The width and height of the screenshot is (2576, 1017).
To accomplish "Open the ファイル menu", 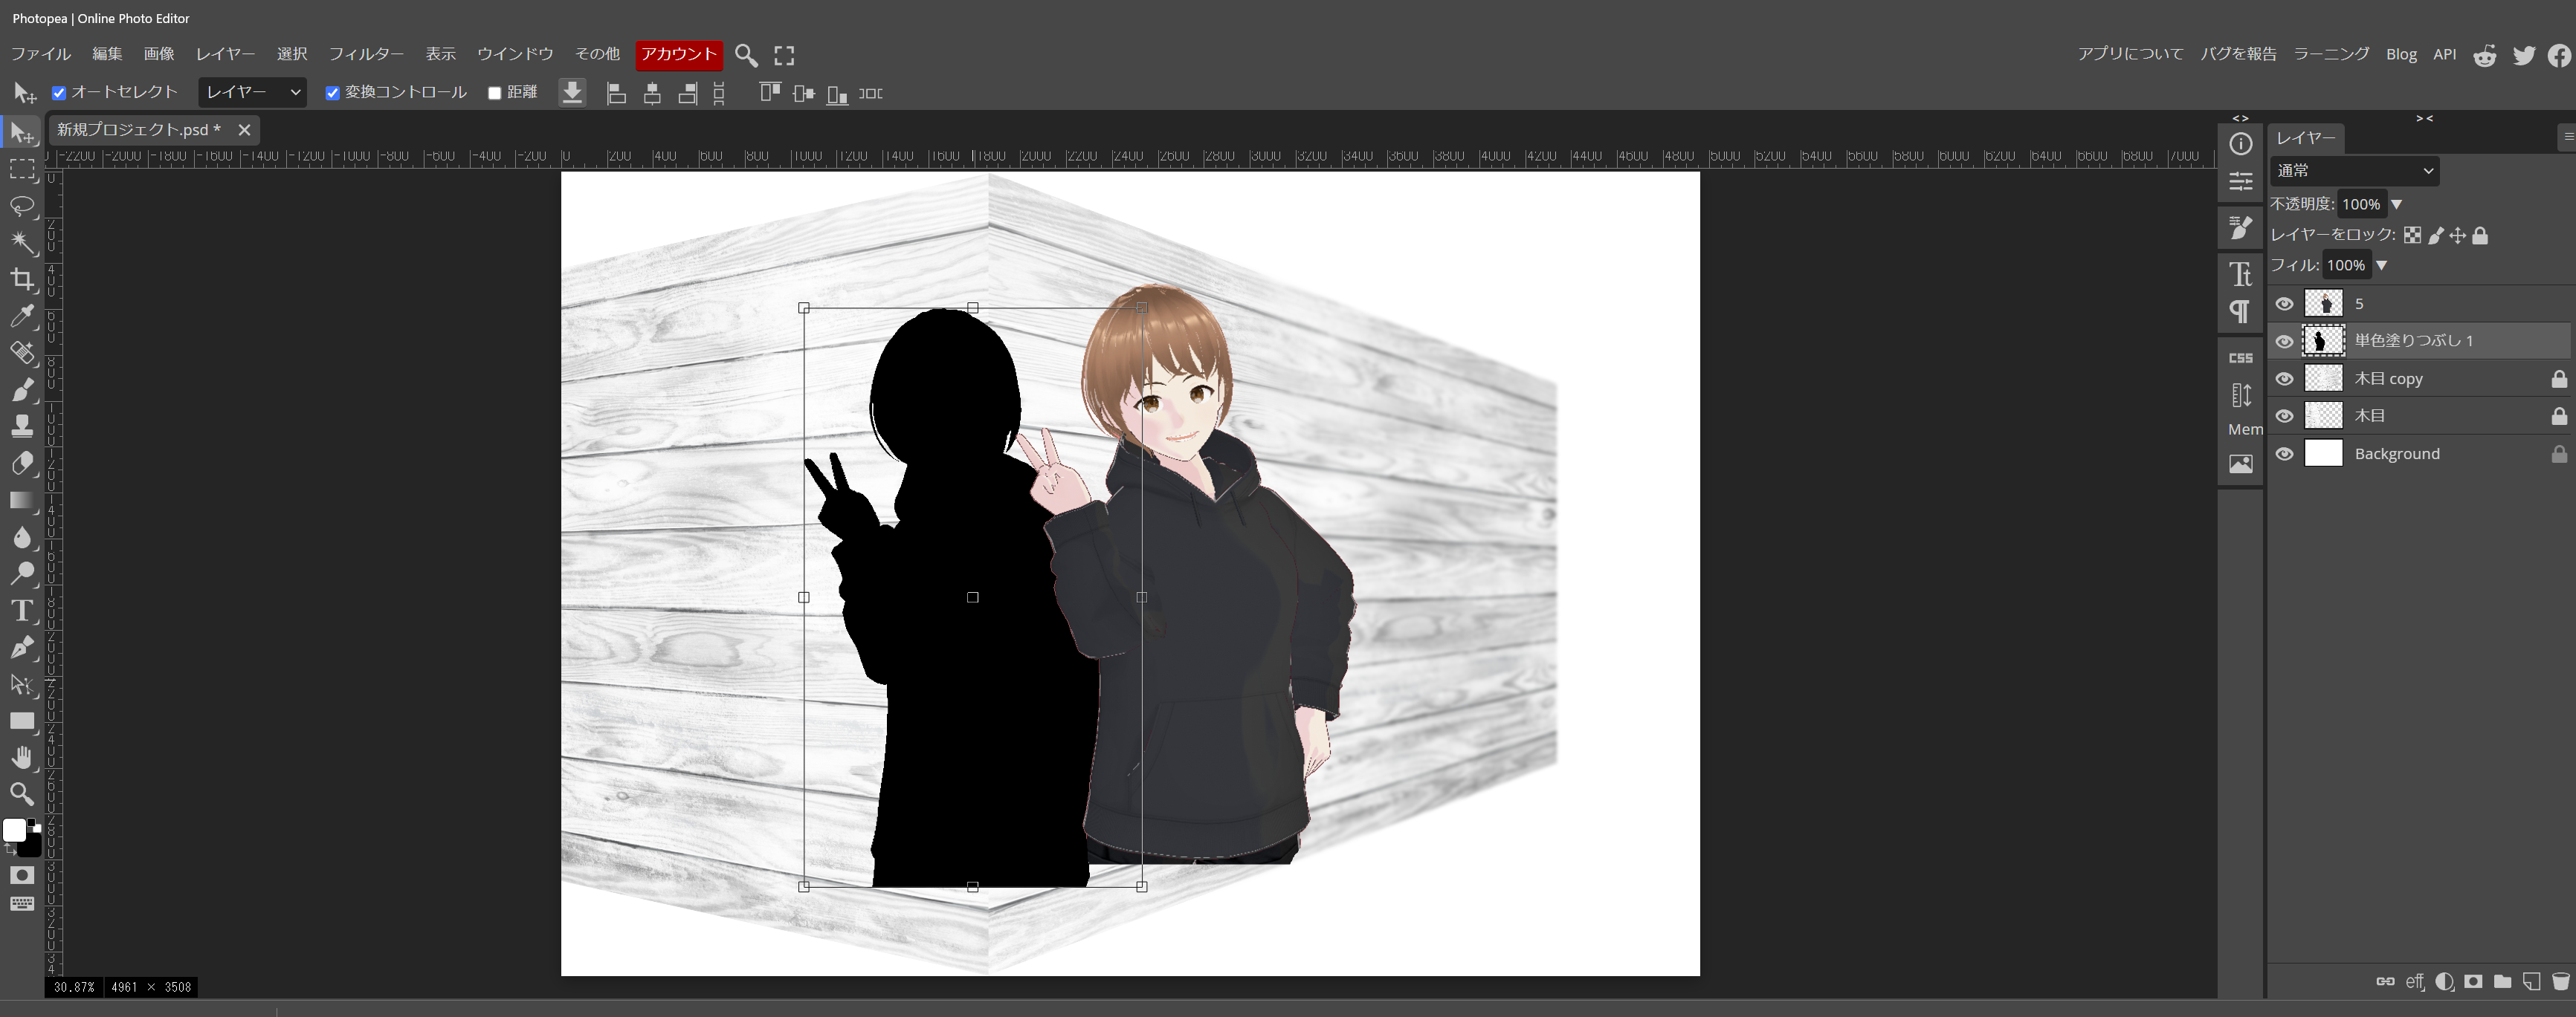I will pos(40,54).
